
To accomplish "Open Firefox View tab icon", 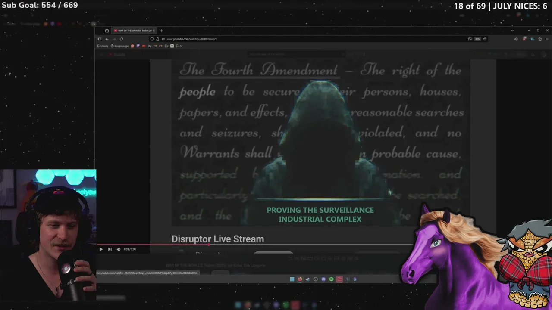I will [107, 31].
